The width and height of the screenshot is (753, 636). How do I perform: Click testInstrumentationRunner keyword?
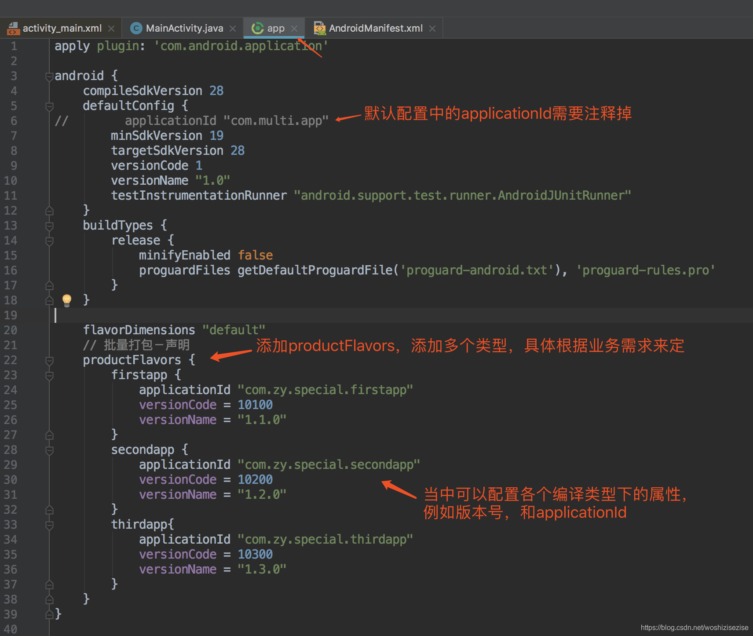point(199,195)
